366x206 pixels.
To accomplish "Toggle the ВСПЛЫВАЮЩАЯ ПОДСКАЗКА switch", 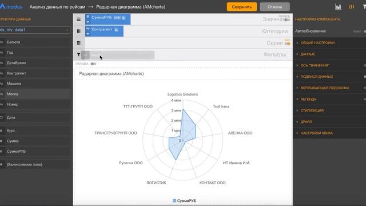I will pos(365,88).
